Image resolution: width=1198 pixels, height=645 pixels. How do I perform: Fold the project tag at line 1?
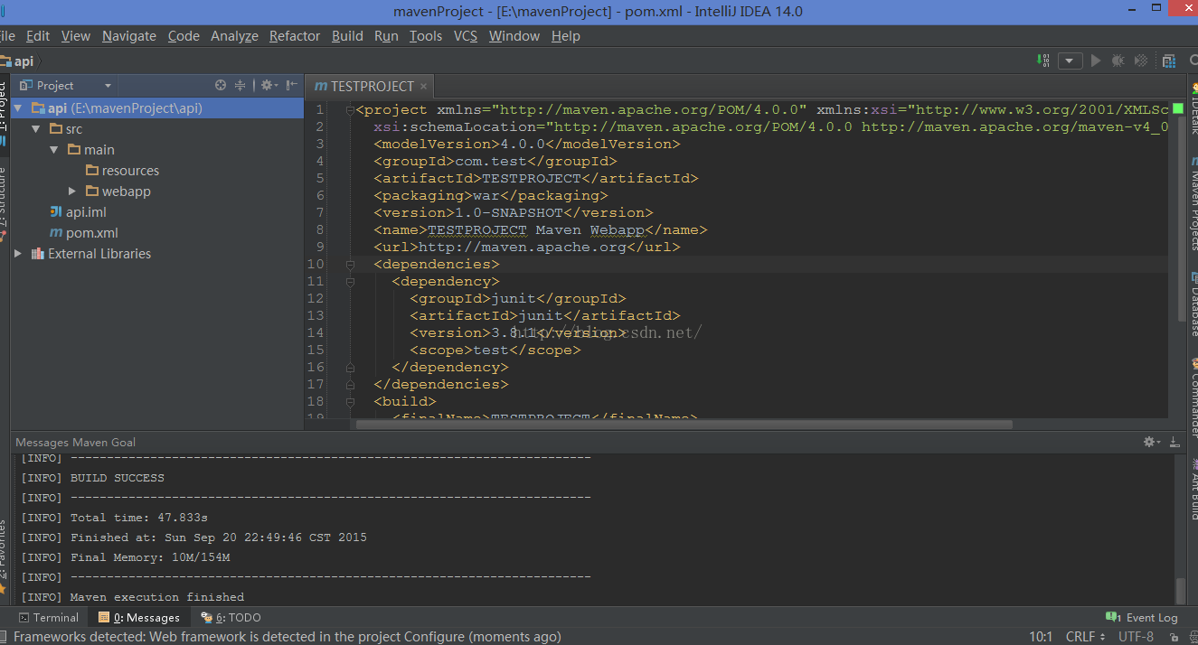[349, 109]
